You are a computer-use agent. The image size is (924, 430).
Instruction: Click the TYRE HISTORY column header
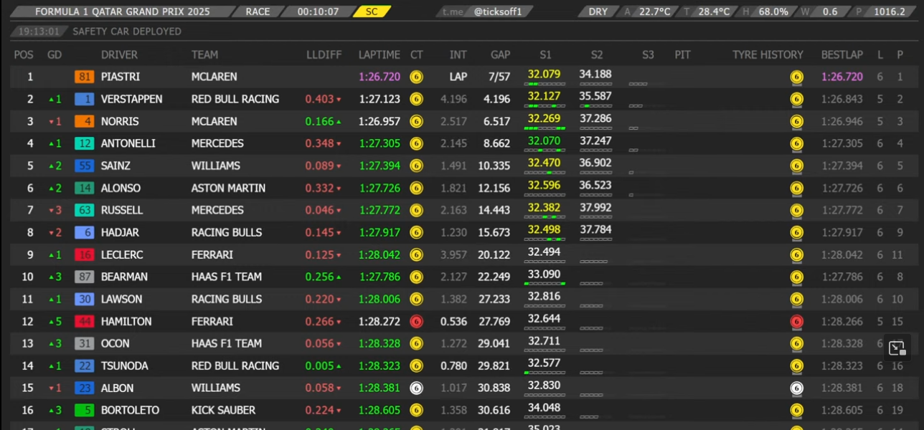[x=768, y=54]
